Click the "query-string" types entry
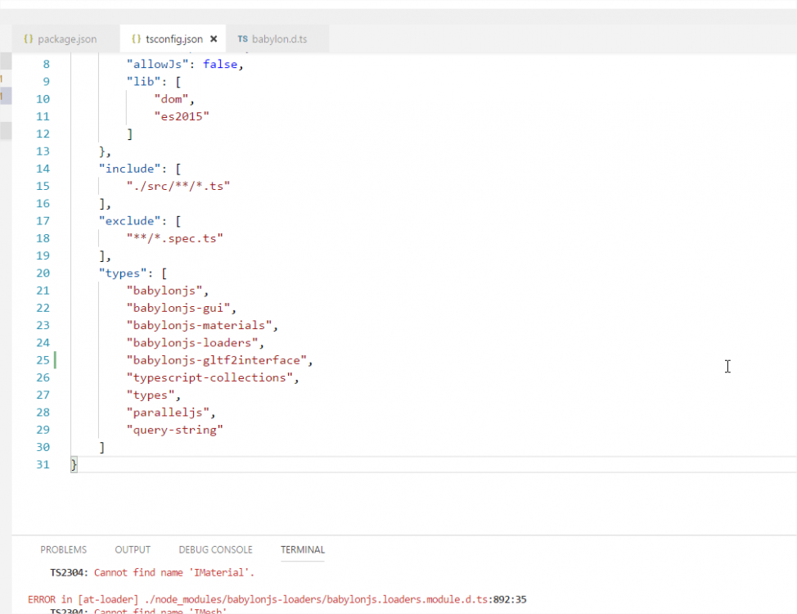Screen dimensions: 797x614 pyautogui.click(x=175, y=430)
